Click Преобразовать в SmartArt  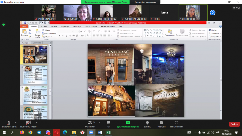(129, 37)
